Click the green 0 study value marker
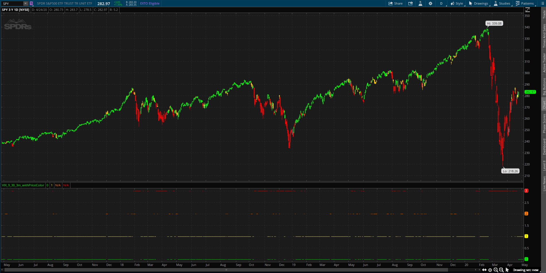 (526, 259)
